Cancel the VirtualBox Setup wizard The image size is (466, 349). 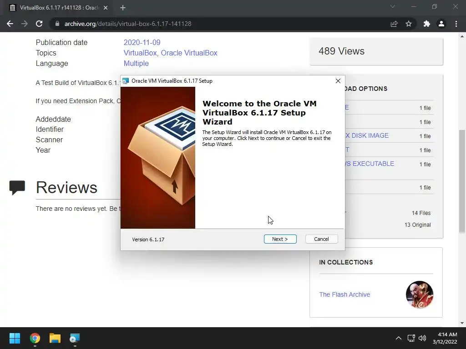click(x=321, y=239)
